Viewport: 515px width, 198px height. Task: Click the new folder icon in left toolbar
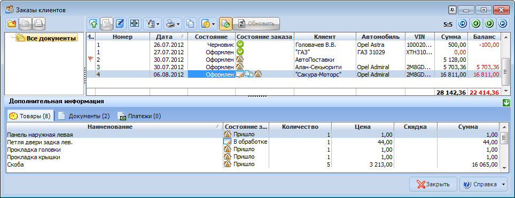coord(12,23)
